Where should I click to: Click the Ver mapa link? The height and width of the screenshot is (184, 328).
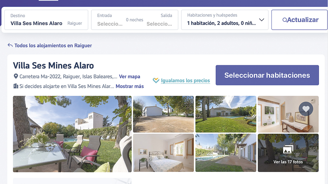(x=130, y=77)
